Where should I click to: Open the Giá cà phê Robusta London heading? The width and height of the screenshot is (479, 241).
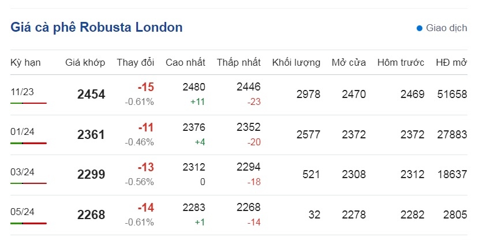pyautogui.click(x=96, y=27)
